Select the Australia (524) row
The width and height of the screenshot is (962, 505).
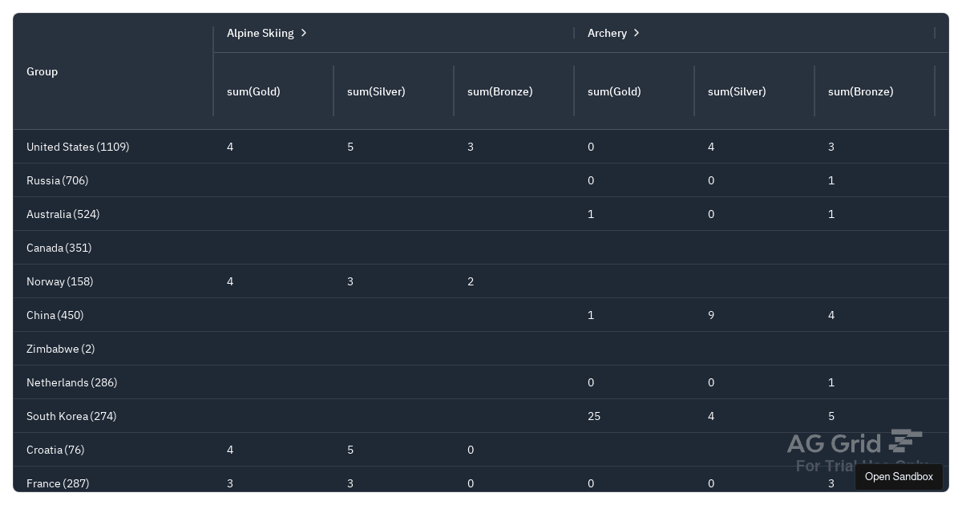coord(481,214)
